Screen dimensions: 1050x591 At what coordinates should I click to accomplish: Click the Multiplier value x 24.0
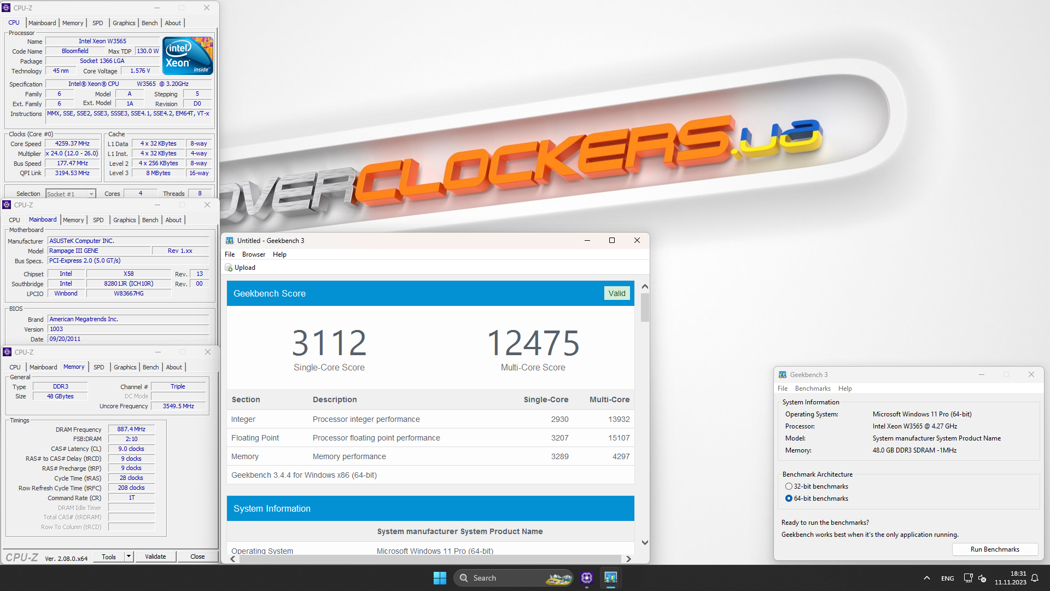pyautogui.click(x=72, y=153)
